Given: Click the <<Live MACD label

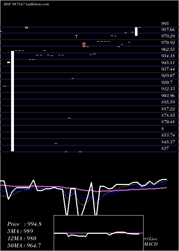Looking at the screenshot, I should click(151, 241).
